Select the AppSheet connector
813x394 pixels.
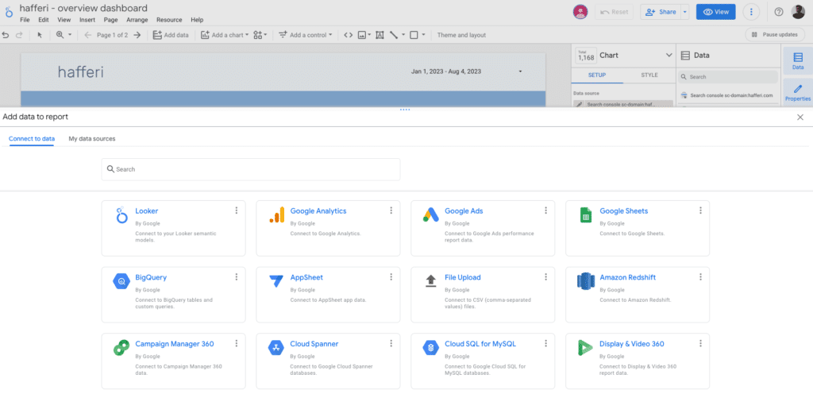pos(328,295)
